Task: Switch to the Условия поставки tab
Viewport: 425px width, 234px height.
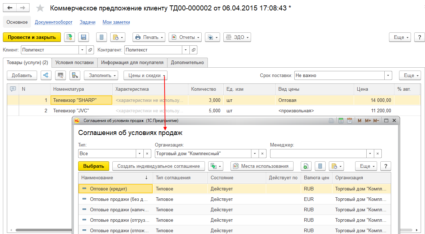Action: [x=75, y=62]
